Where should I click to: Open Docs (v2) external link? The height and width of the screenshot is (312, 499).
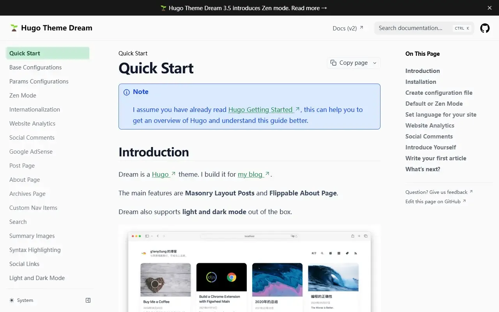click(x=348, y=28)
